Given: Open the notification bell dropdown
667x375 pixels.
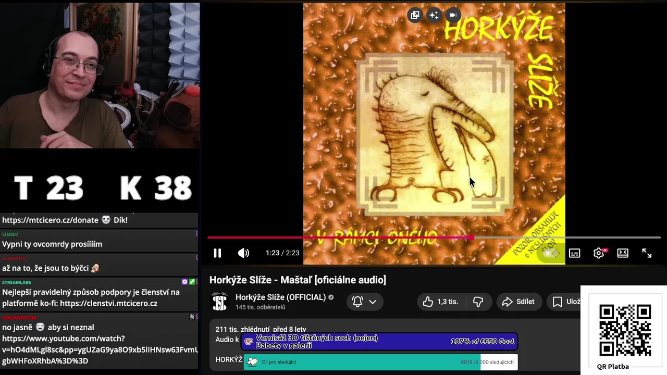Looking at the screenshot, I should (x=365, y=302).
